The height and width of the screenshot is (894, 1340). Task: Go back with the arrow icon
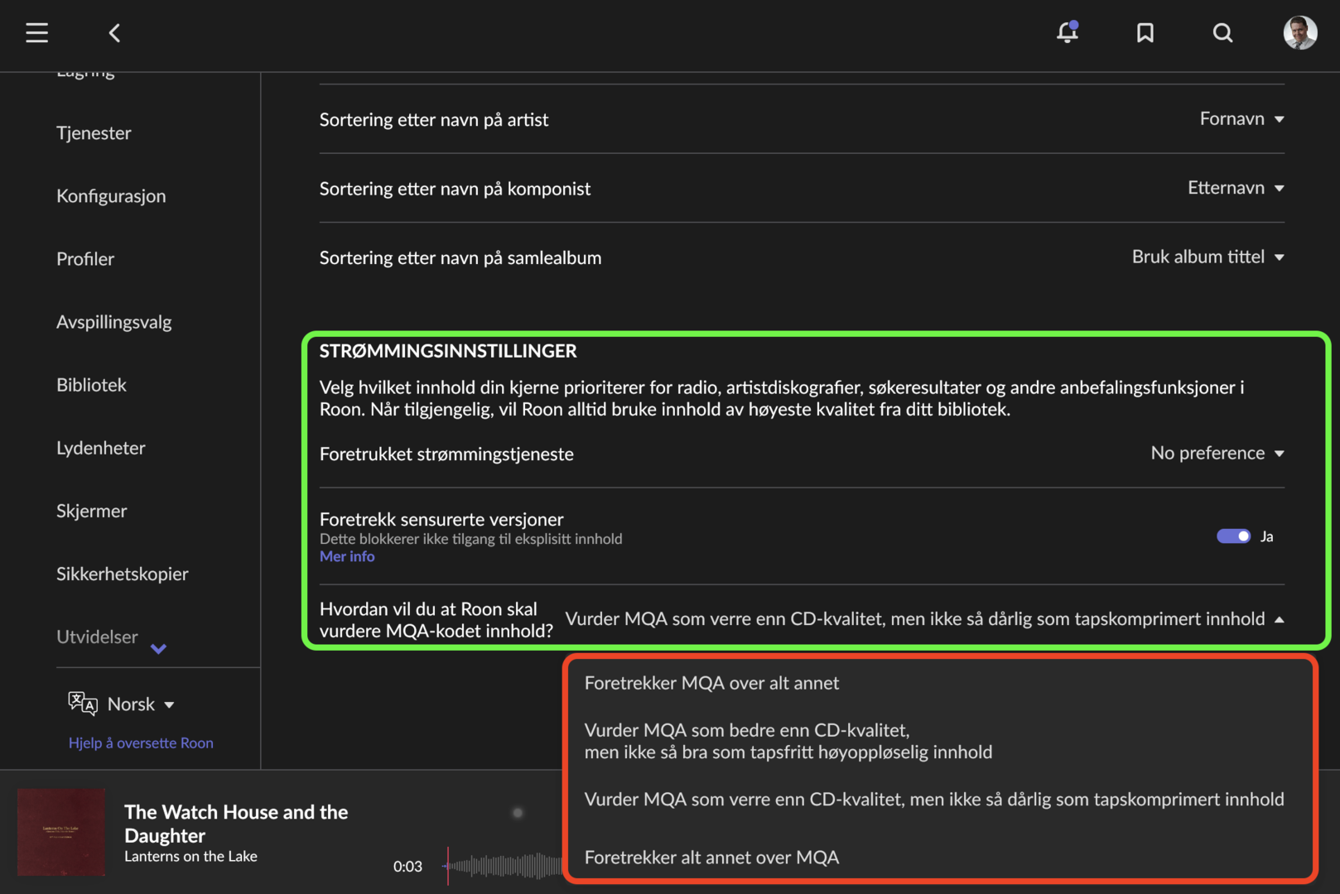tap(114, 33)
